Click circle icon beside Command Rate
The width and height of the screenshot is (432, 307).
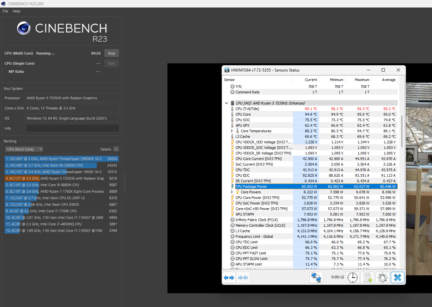pos(233,92)
